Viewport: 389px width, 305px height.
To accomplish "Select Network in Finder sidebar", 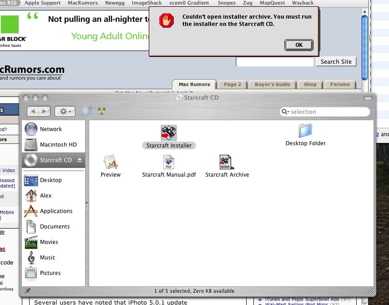I will (53, 129).
